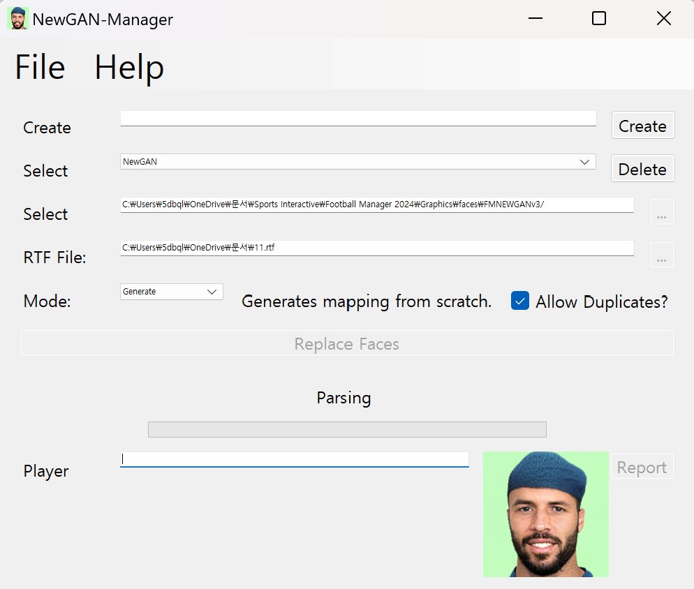
Task: Click the chevron arrow of the profile selector
Action: click(x=584, y=162)
